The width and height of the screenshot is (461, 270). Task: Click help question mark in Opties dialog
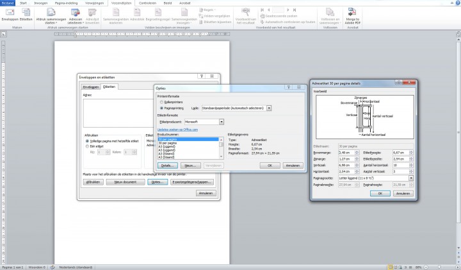tap(289, 87)
